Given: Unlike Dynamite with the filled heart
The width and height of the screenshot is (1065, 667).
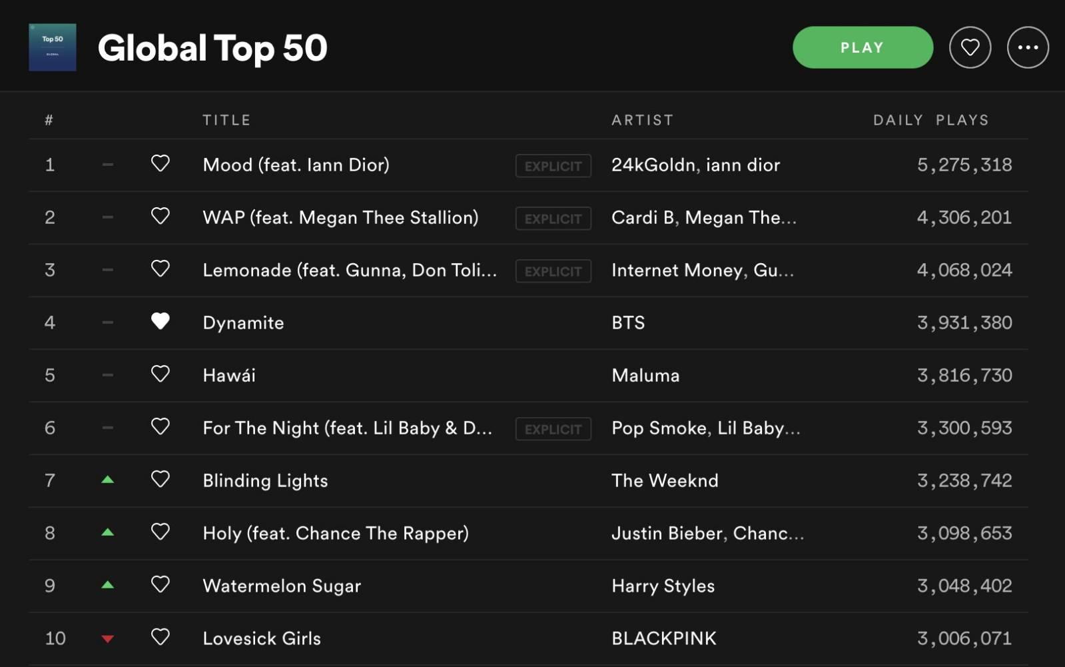Looking at the screenshot, I should pos(161,322).
